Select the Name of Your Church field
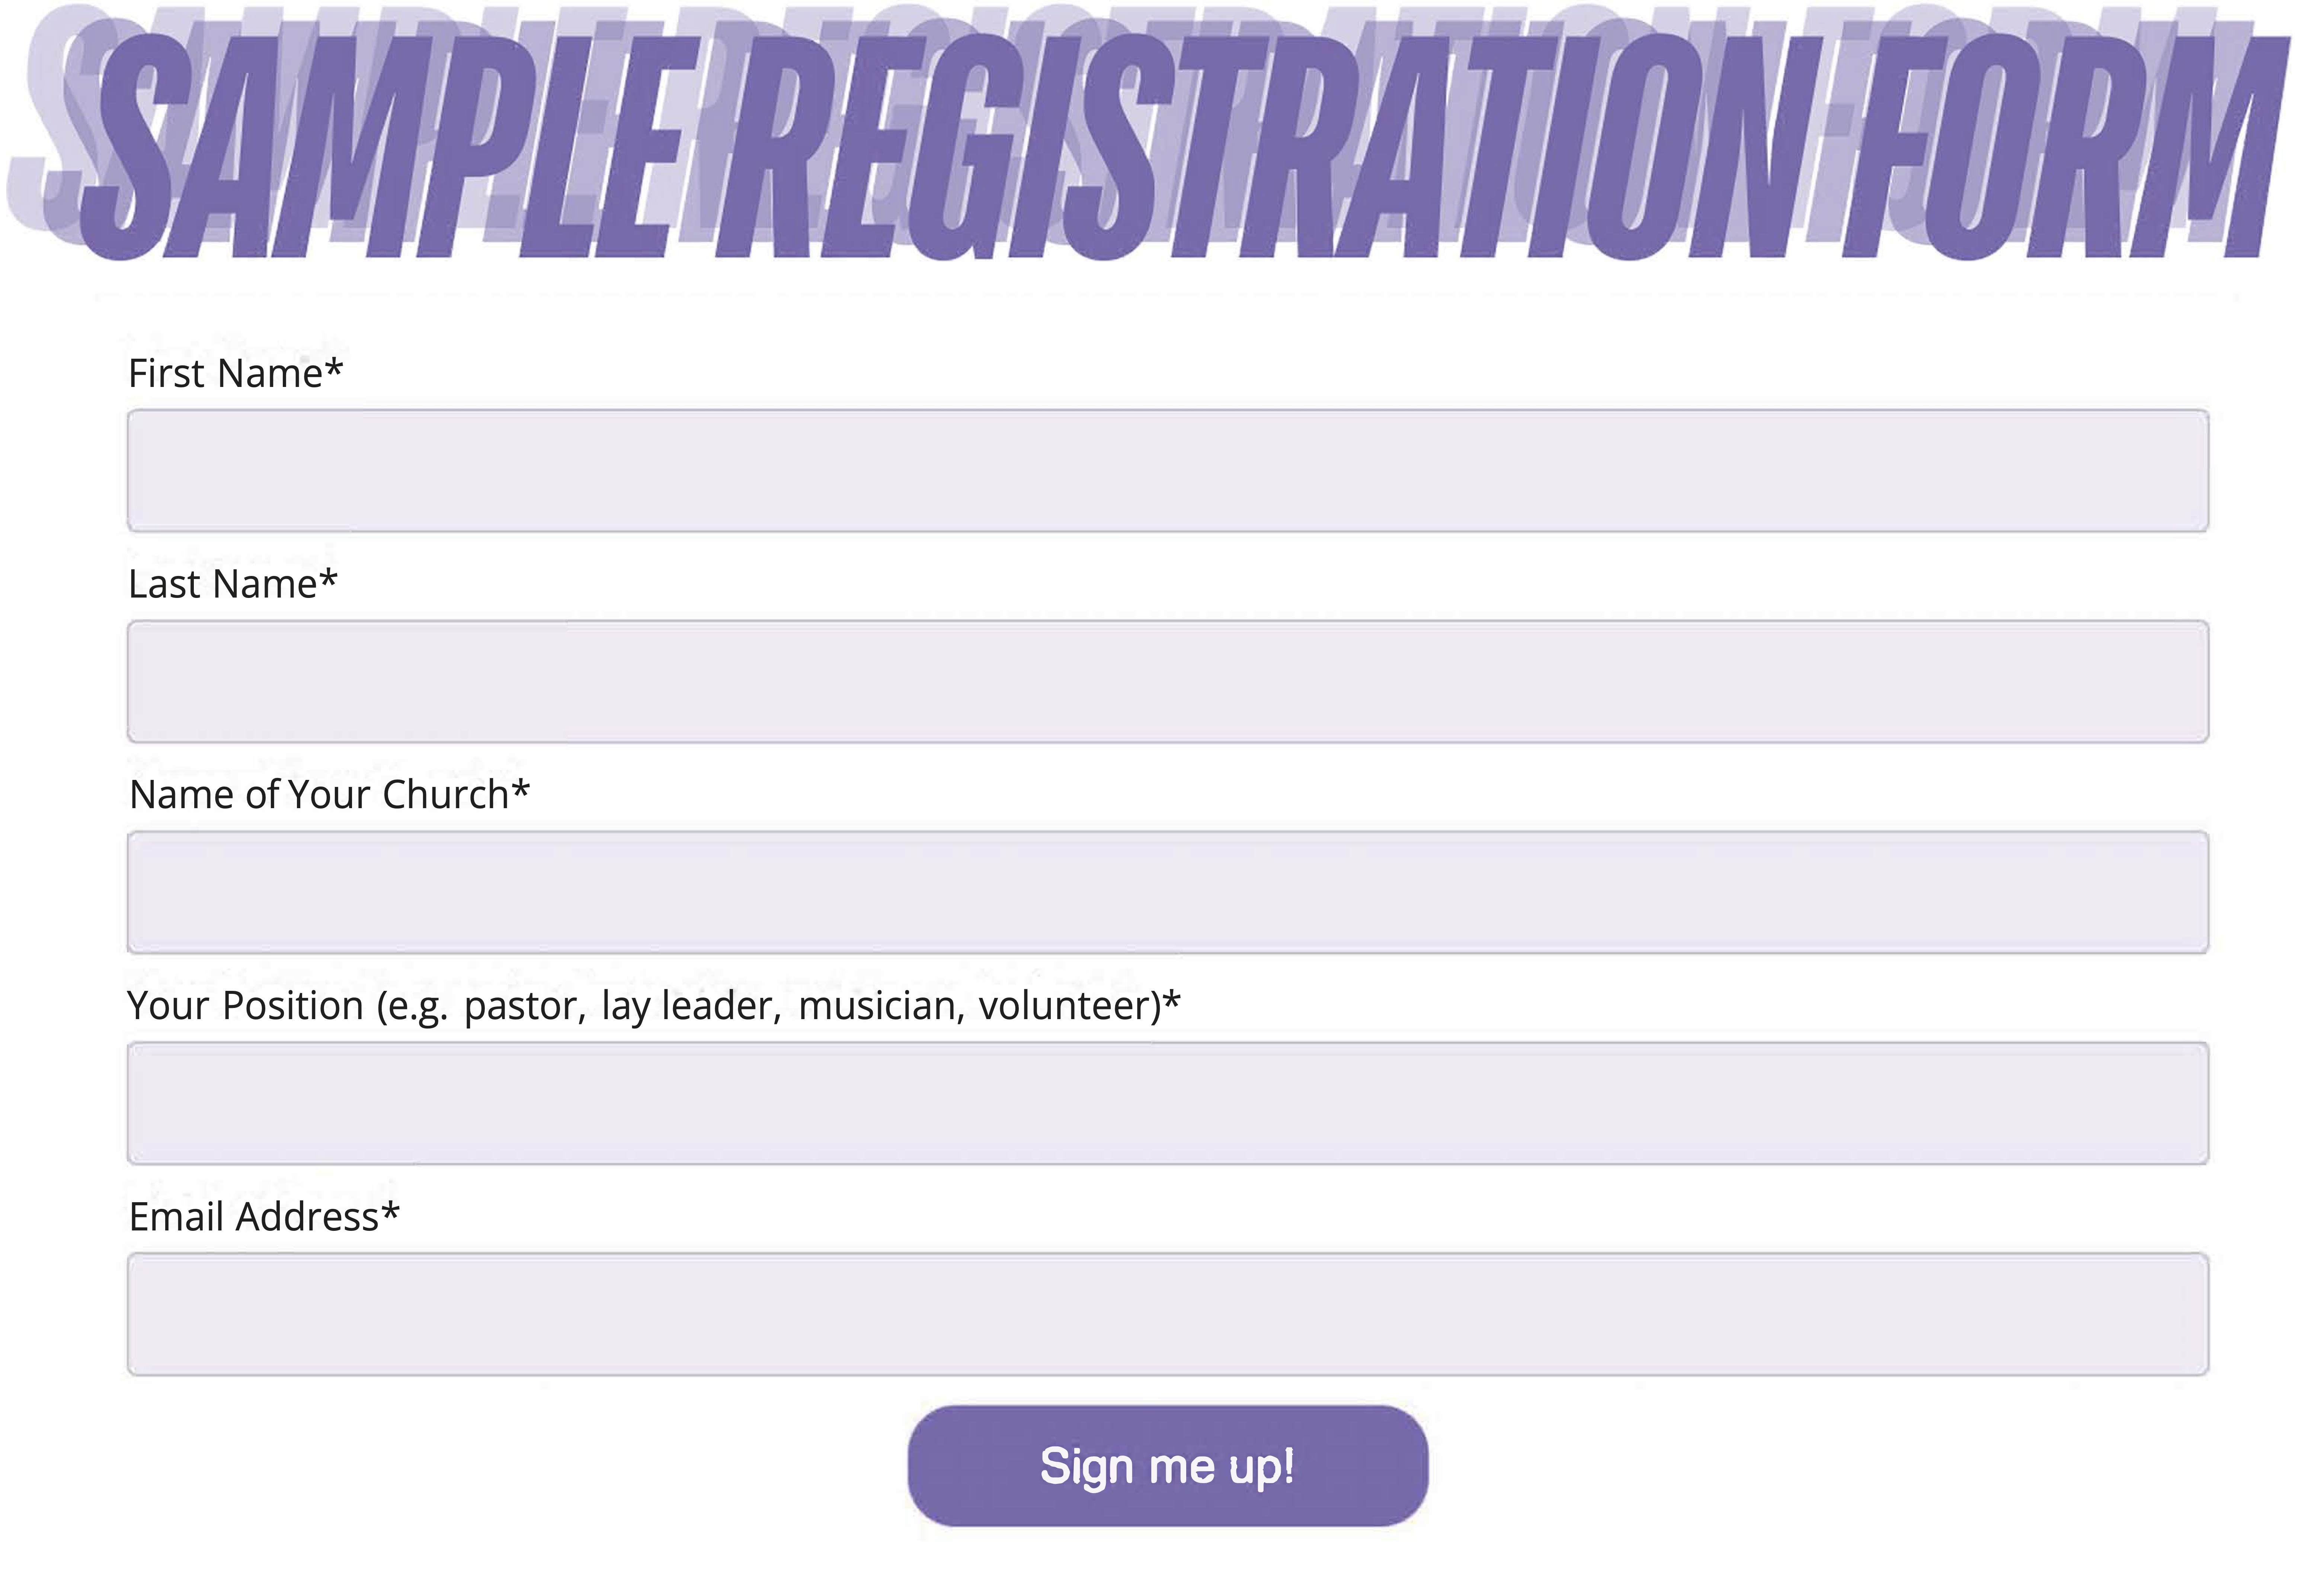 tap(1168, 892)
